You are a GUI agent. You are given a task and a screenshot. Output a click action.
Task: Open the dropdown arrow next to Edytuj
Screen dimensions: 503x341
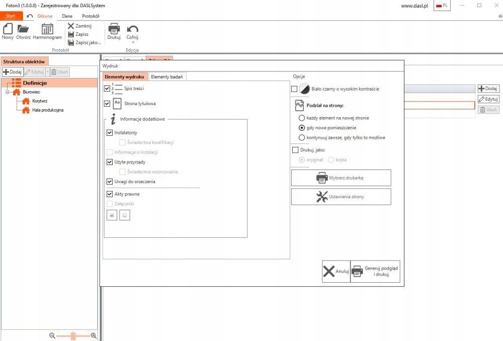47,72
